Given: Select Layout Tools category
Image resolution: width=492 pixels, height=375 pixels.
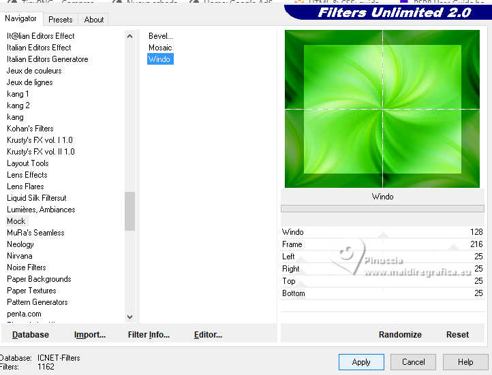Looking at the screenshot, I should tap(28, 163).
